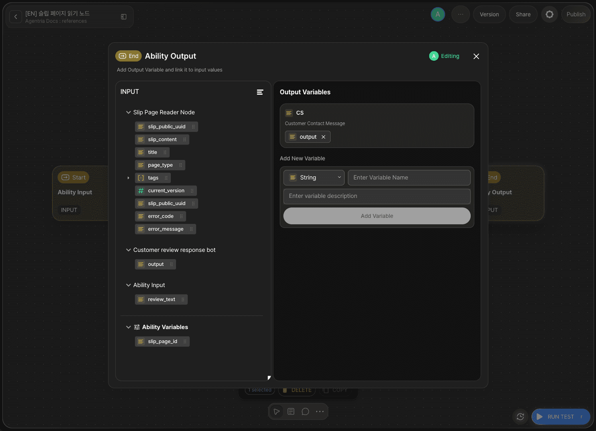The image size is (596, 431).
Task: Open the String type dropdown
Action: click(314, 178)
